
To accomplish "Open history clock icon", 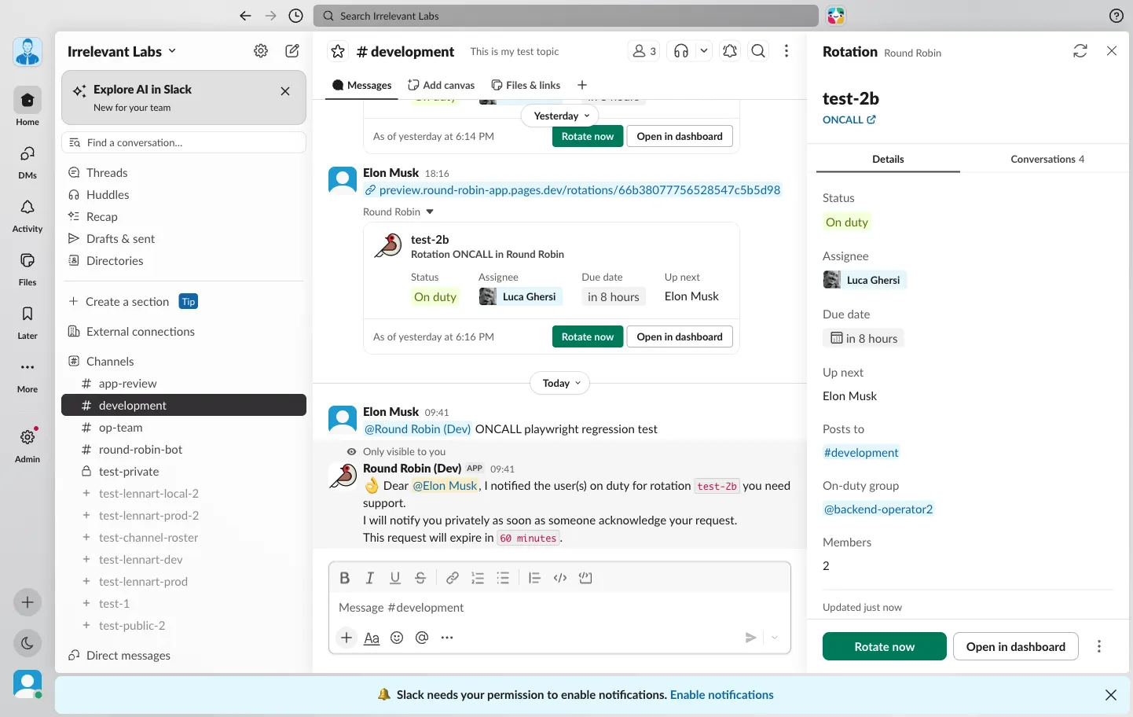I will [x=295, y=16].
